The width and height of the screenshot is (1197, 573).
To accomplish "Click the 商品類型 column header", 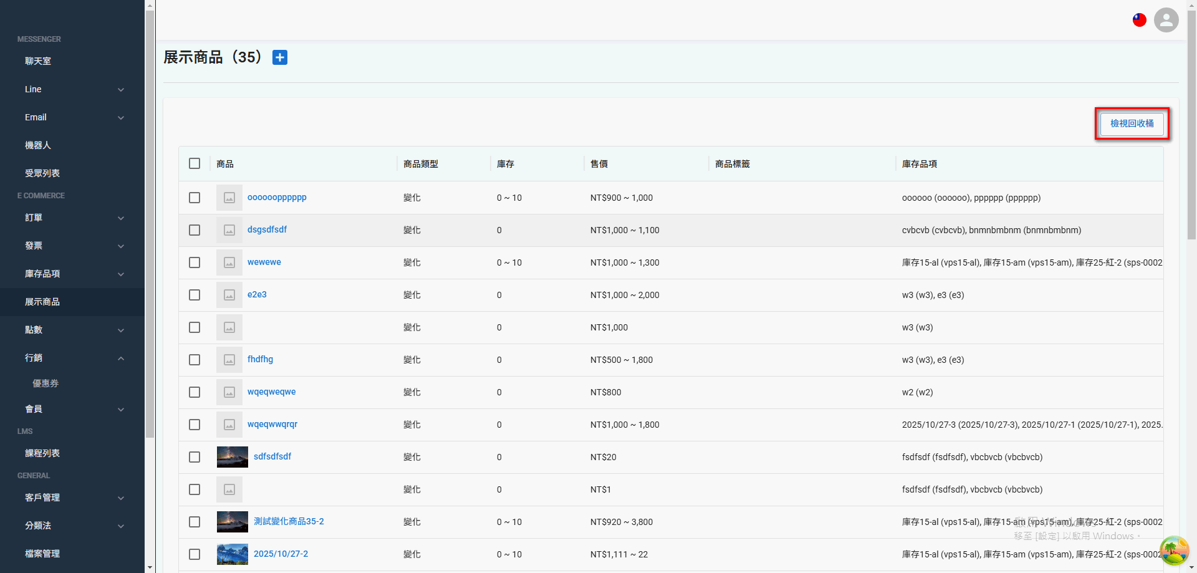I will click(x=421, y=164).
